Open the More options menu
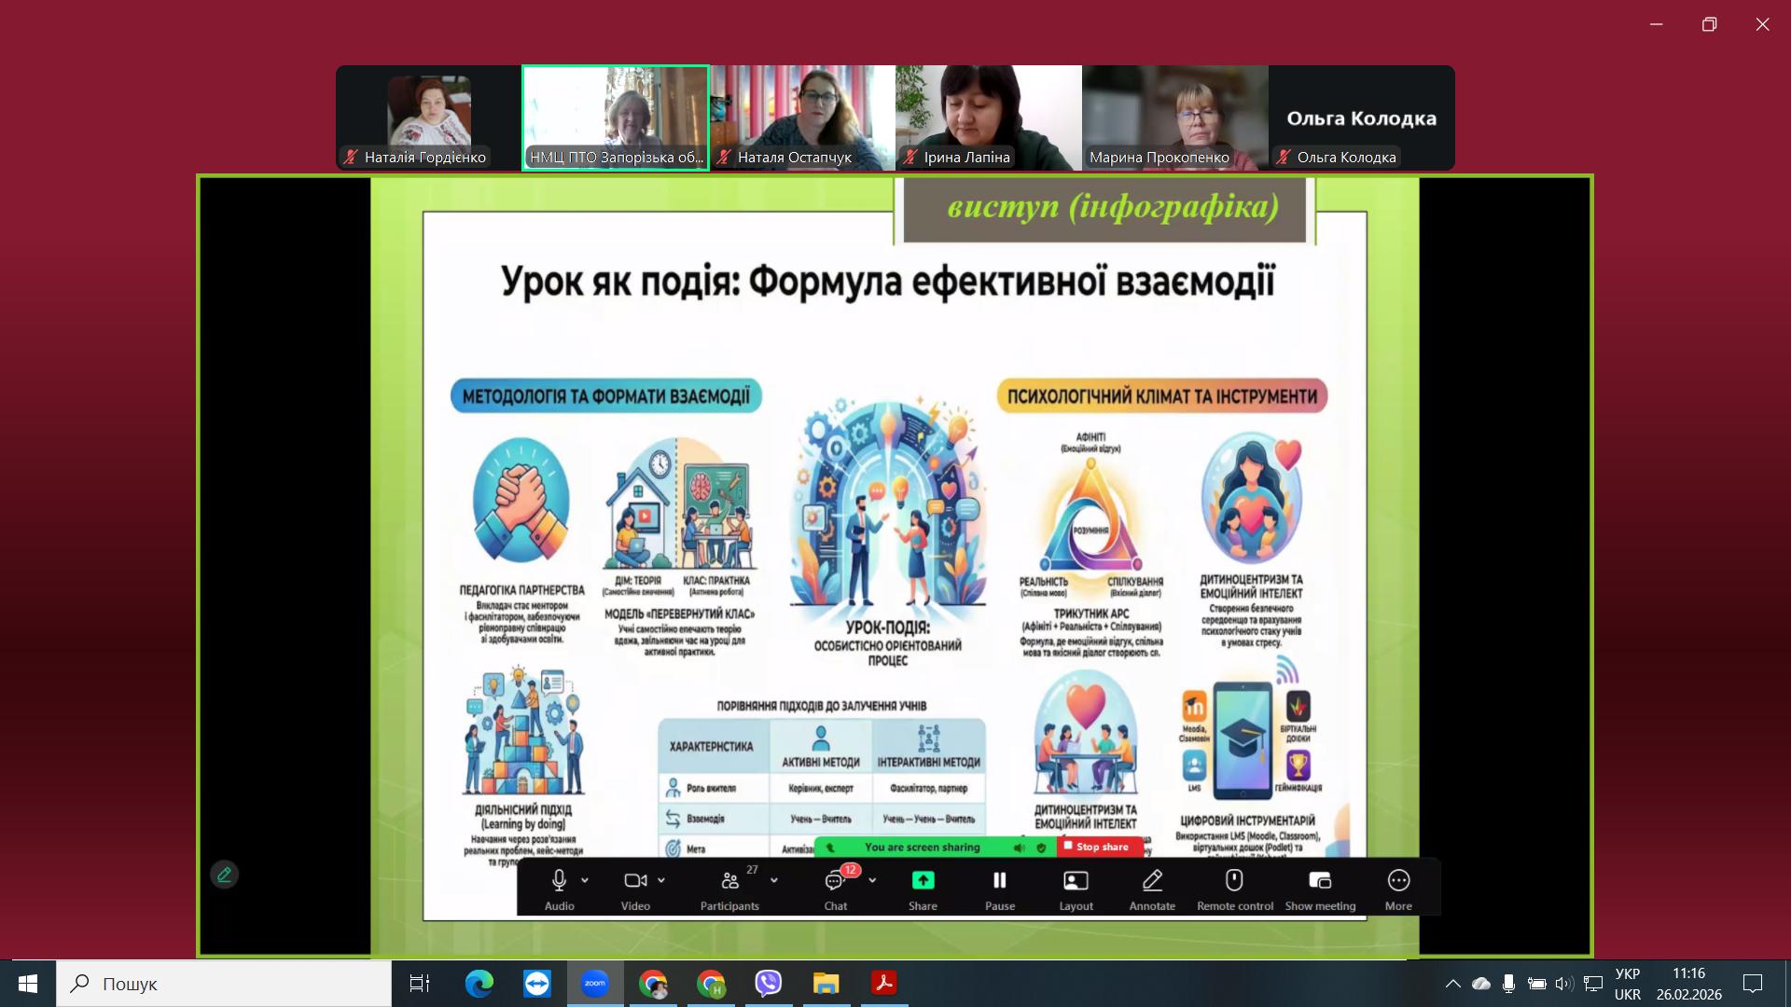This screenshot has width=1791, height=1007. coord(1398,881)
